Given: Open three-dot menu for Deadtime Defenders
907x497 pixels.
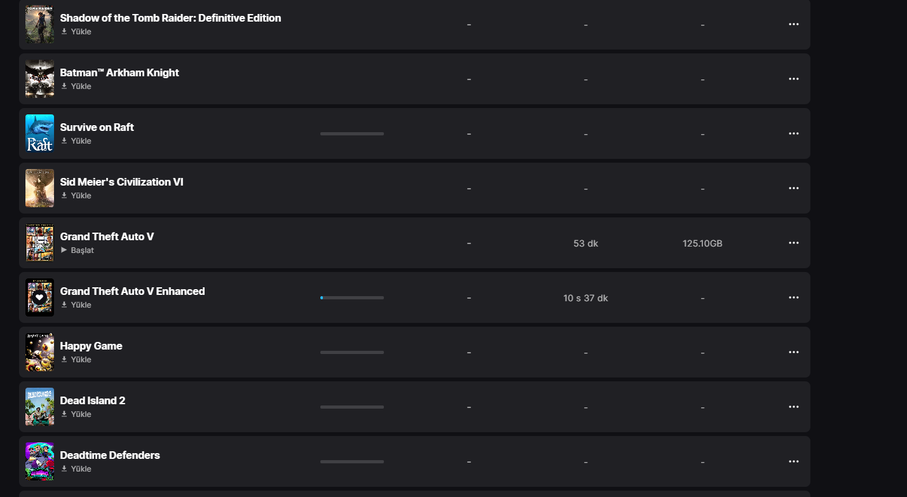Looking at the screenshot, I should pyautogui.click(x=793, y=461).
